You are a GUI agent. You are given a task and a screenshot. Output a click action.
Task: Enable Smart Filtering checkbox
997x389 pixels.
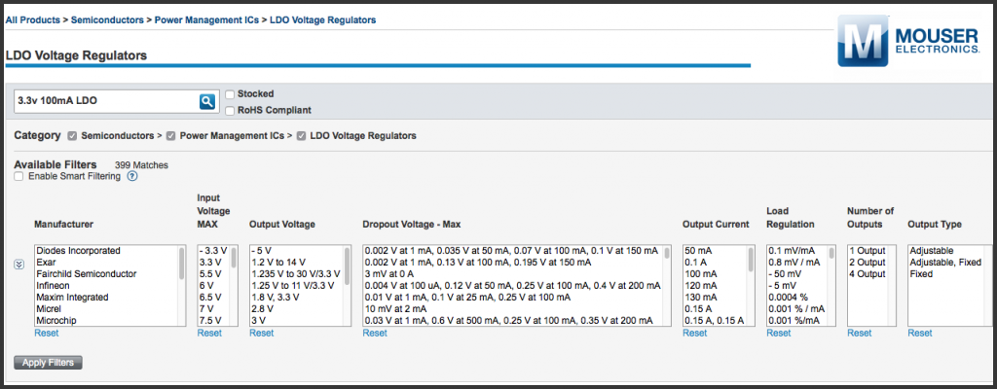(19, 176)
